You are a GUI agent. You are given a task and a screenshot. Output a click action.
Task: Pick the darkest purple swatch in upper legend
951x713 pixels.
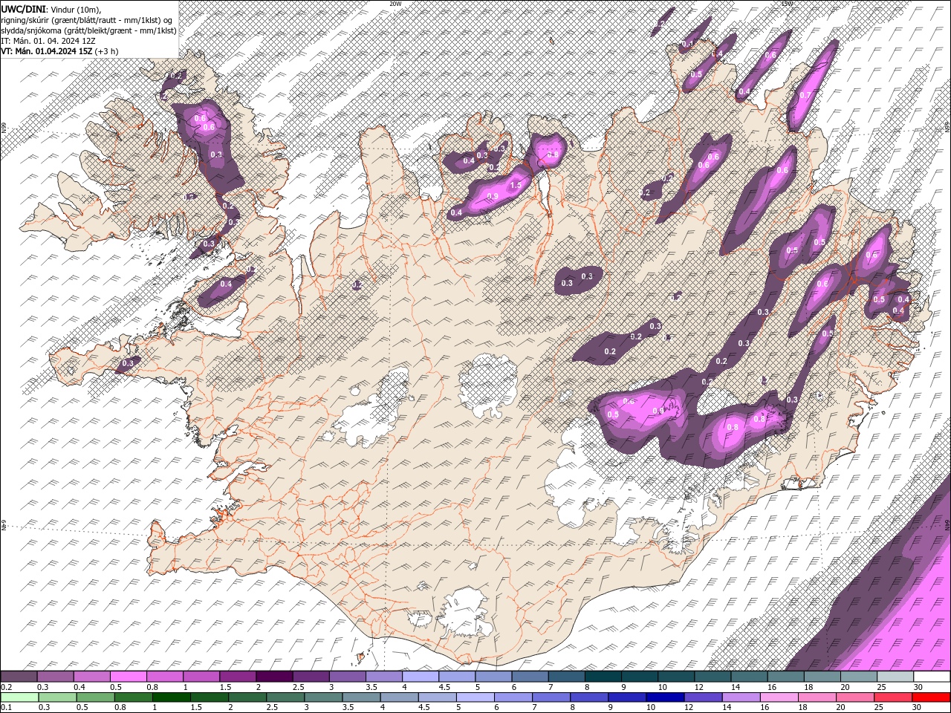point(274,677)
